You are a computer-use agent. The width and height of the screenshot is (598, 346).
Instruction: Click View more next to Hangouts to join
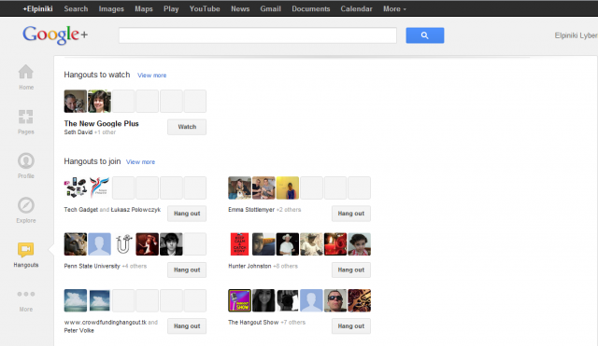140,161
